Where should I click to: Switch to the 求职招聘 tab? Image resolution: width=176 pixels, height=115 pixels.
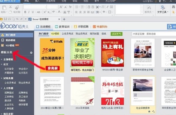pyautogui.click(x=81, y=27)
